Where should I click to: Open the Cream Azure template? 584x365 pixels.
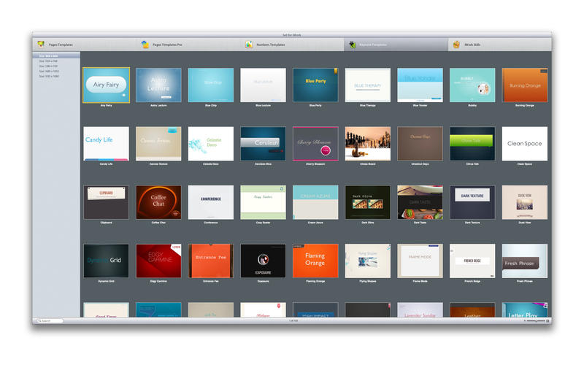[315, 202]
